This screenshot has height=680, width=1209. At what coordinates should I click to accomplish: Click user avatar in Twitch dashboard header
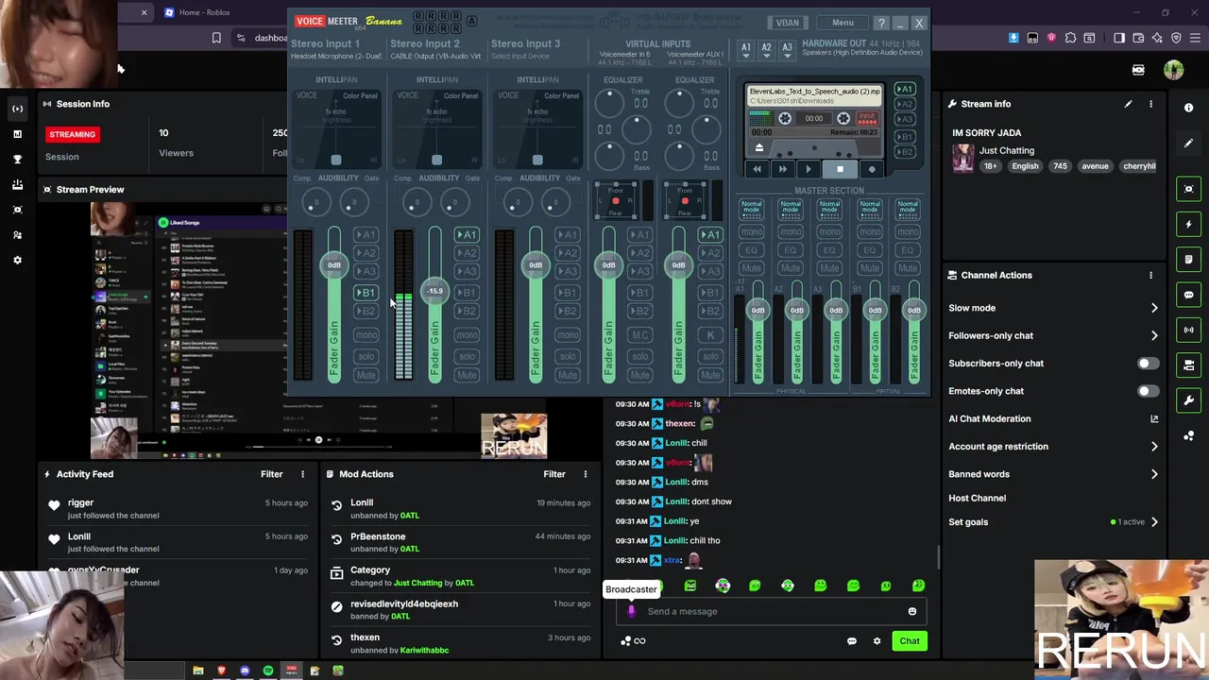coord(1173,70)
